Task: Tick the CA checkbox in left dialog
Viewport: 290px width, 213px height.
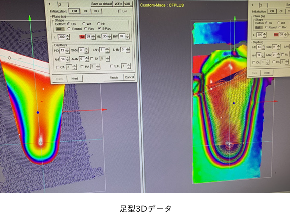Action: click(57, 67)
